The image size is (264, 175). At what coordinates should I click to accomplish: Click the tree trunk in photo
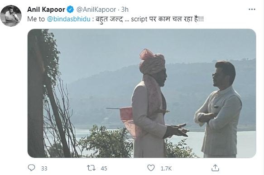click(x=36, y=93)
